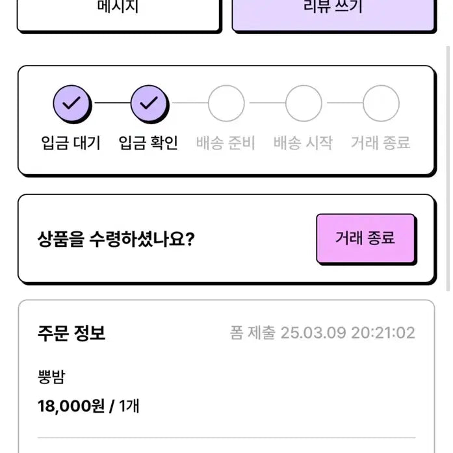Select the empty 배송 시작 step circle
This screenshot has width=453, height=453.
point(304,103)
